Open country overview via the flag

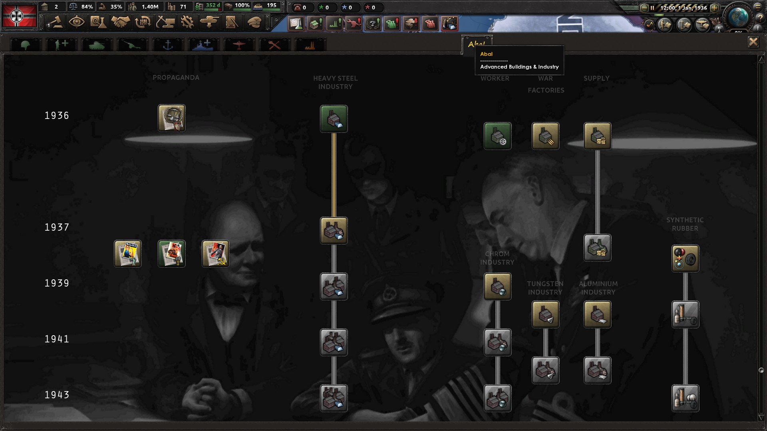(x=19, y=16)
